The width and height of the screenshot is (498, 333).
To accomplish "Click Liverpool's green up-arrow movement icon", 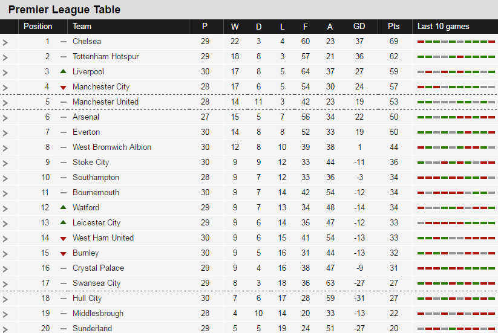I will pyautogui.click(x=63, y=71).
